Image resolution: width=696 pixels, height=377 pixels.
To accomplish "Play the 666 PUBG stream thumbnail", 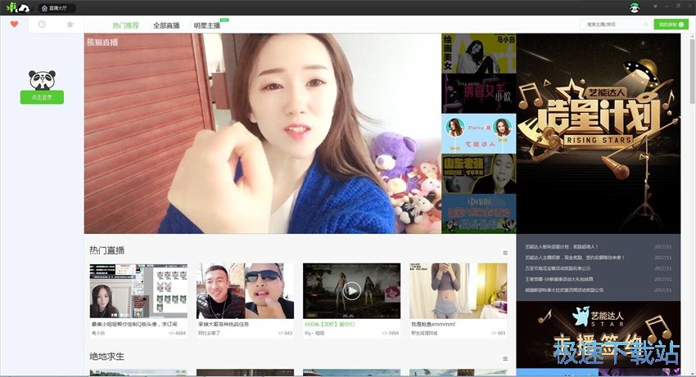I will [351, 291].
